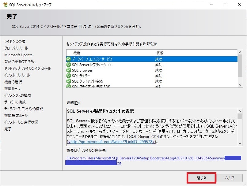Select ライセンス条項 step in sidebar
Image resolution: width=247 pixels, height=186 pixels.
(15, 41)
